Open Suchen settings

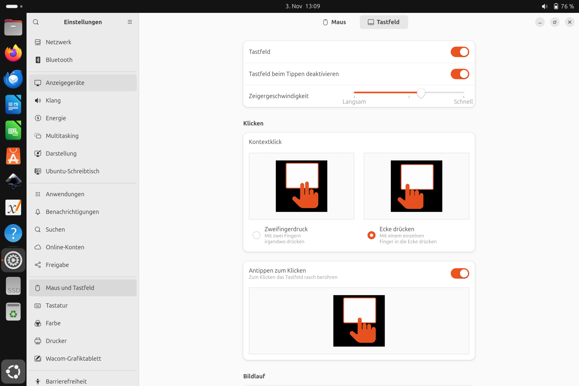pos(83,230)
